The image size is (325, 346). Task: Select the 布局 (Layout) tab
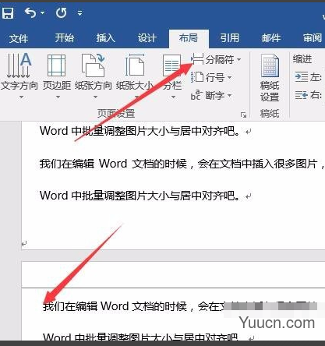(189, 38)
